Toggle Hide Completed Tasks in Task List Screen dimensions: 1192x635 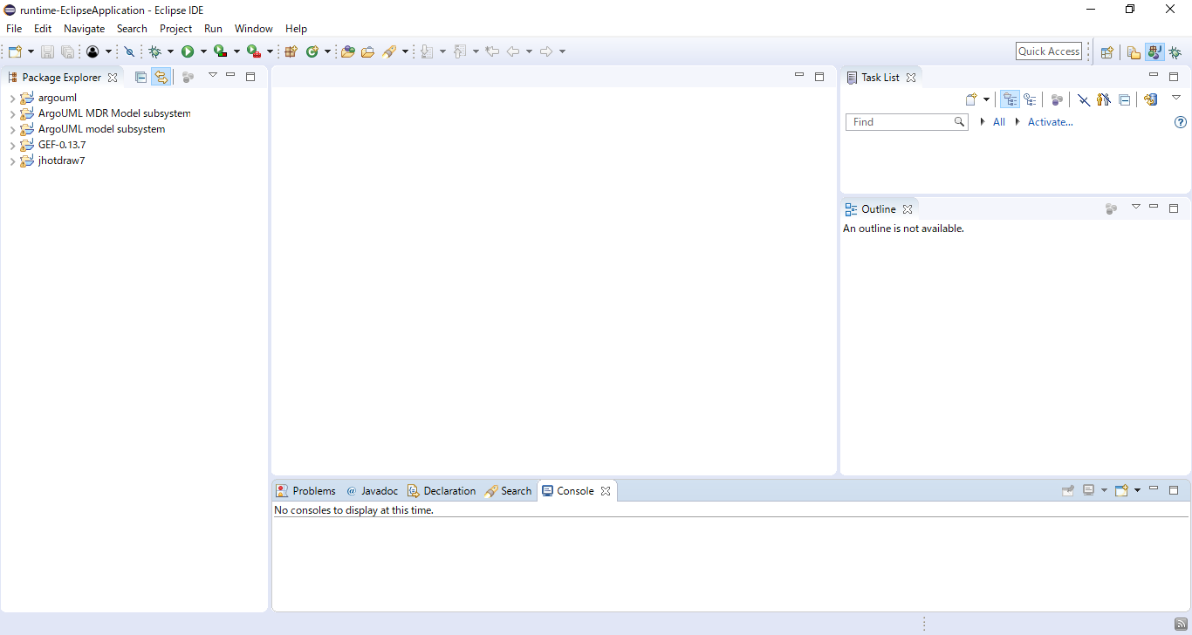coord(1084,99)
